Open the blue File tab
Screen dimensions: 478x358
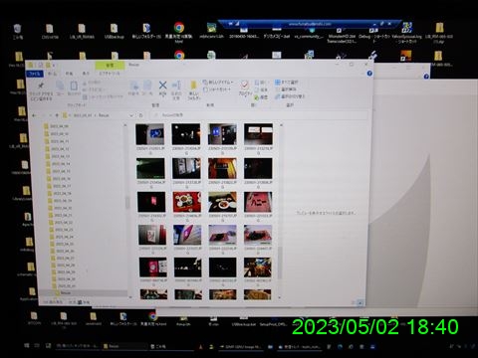(x=35, y=74)
